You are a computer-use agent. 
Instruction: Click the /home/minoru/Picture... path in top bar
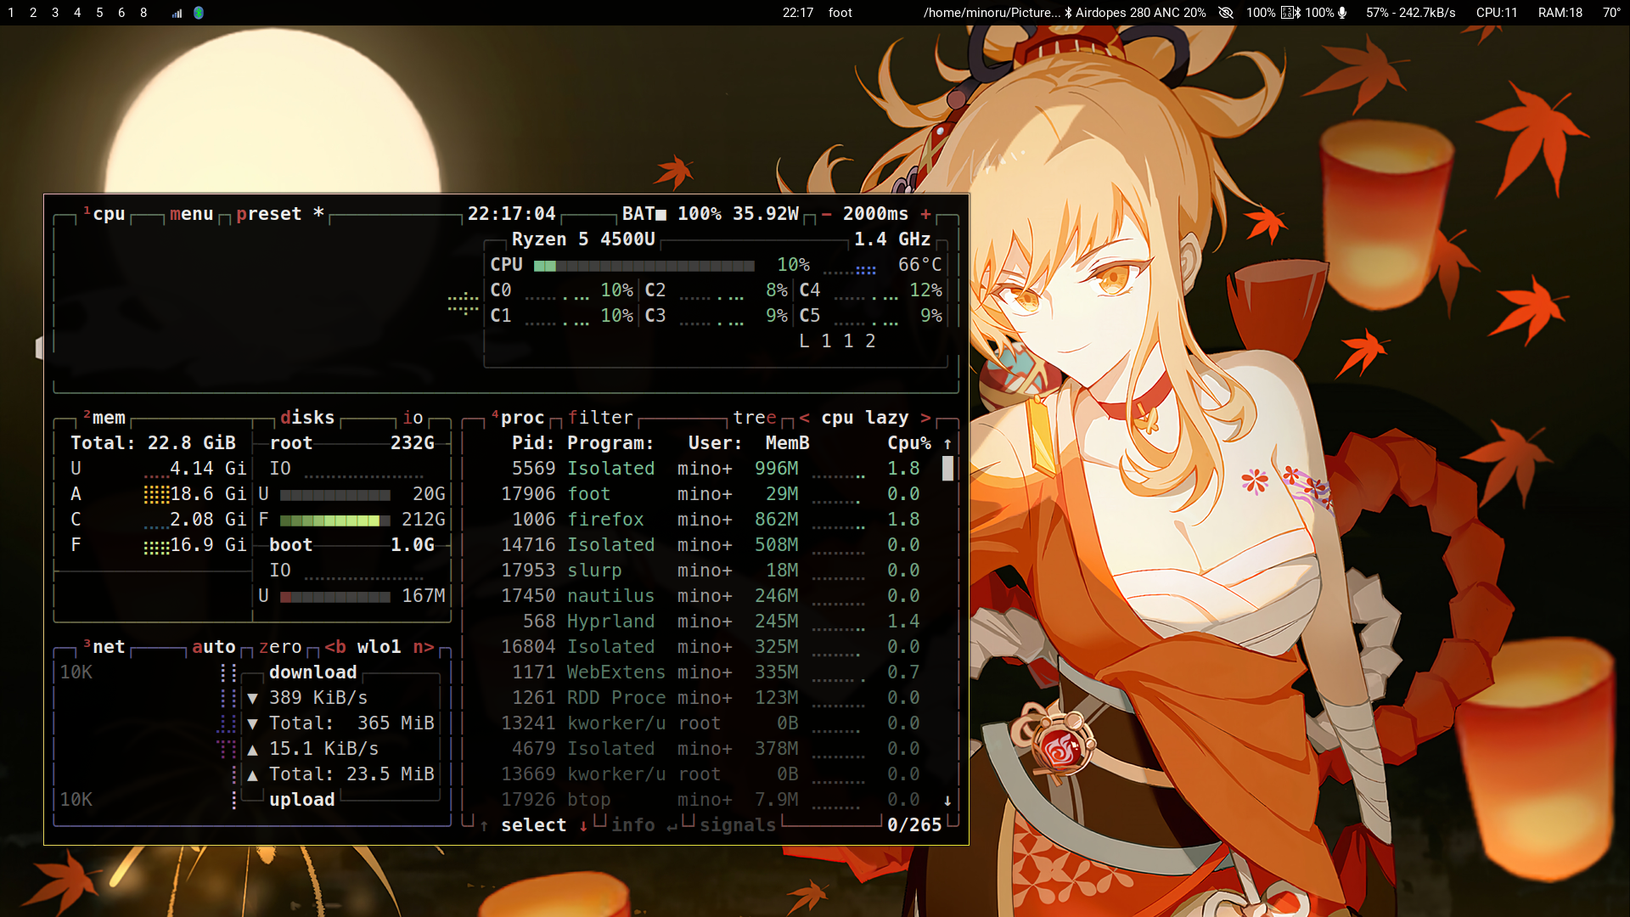tap(992, 13)
